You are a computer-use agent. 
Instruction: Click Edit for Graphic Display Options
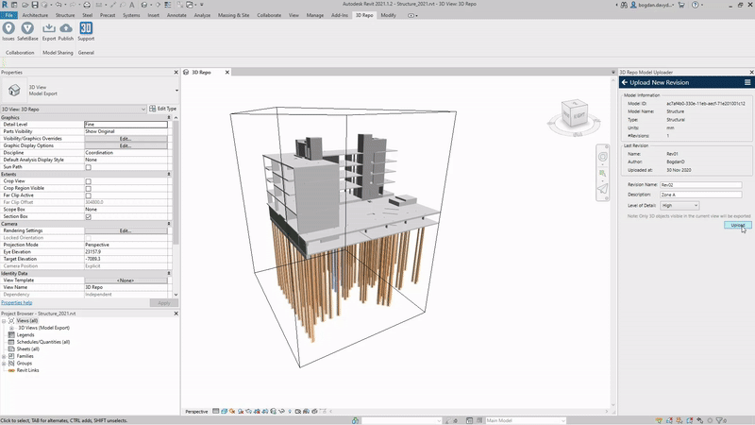[126, 145]
